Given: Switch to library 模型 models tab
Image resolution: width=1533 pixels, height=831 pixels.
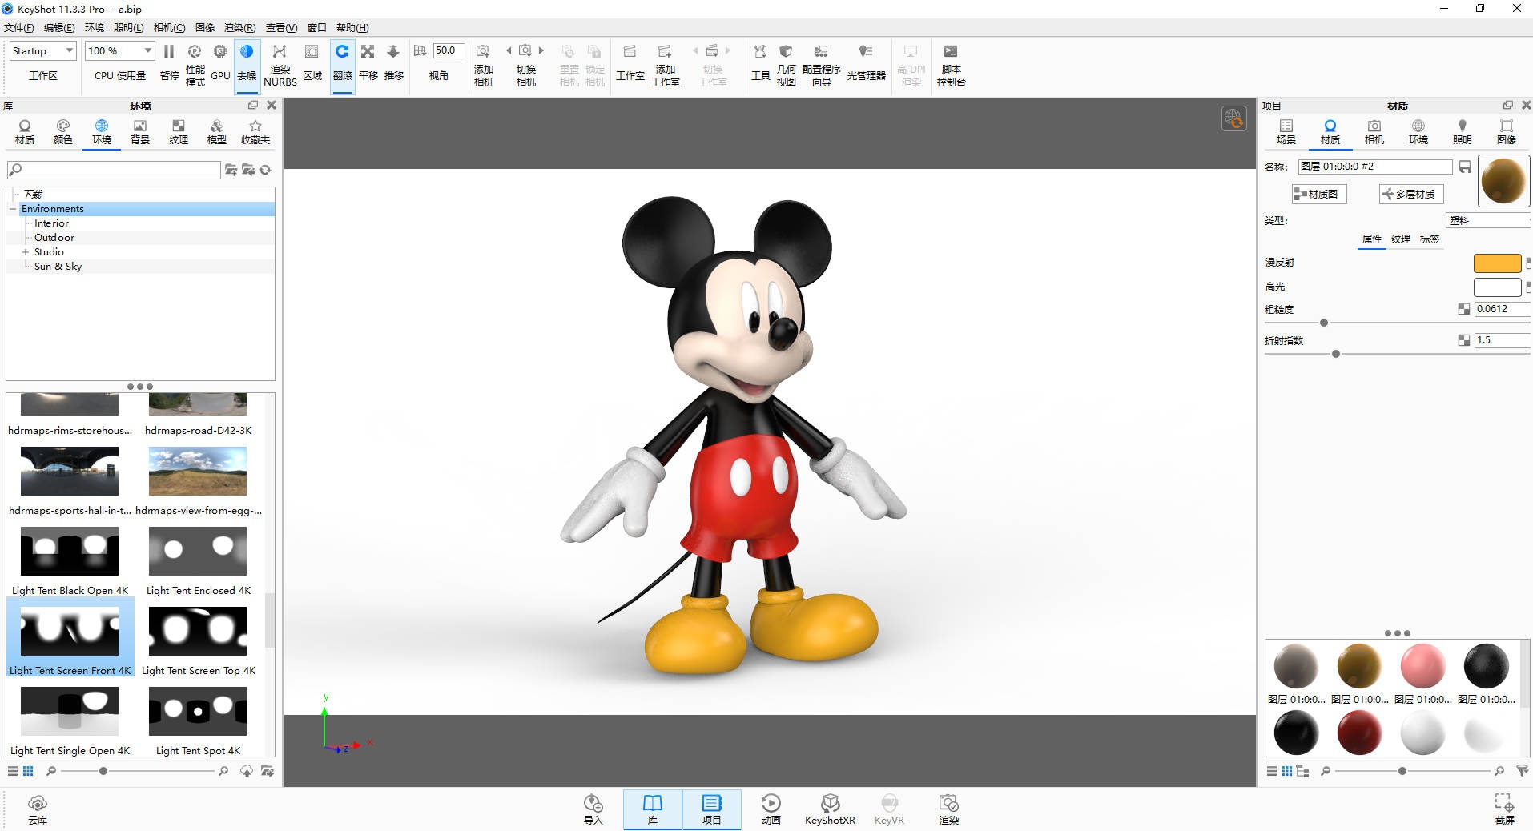Looking at the screenshot, I should click(217, 132).
